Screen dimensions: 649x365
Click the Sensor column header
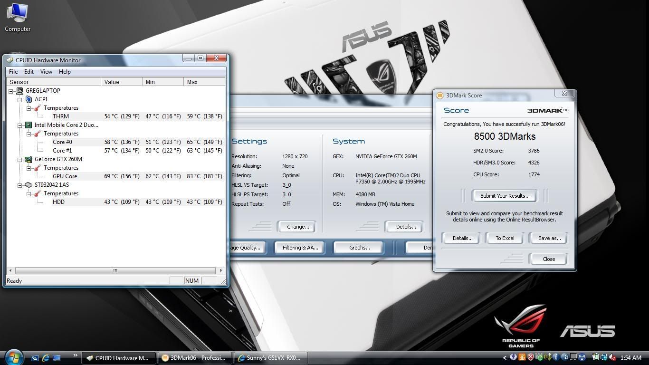point(54,82)
